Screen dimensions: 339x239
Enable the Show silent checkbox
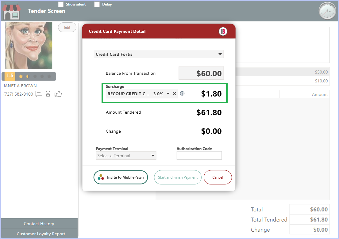point(61,4)
